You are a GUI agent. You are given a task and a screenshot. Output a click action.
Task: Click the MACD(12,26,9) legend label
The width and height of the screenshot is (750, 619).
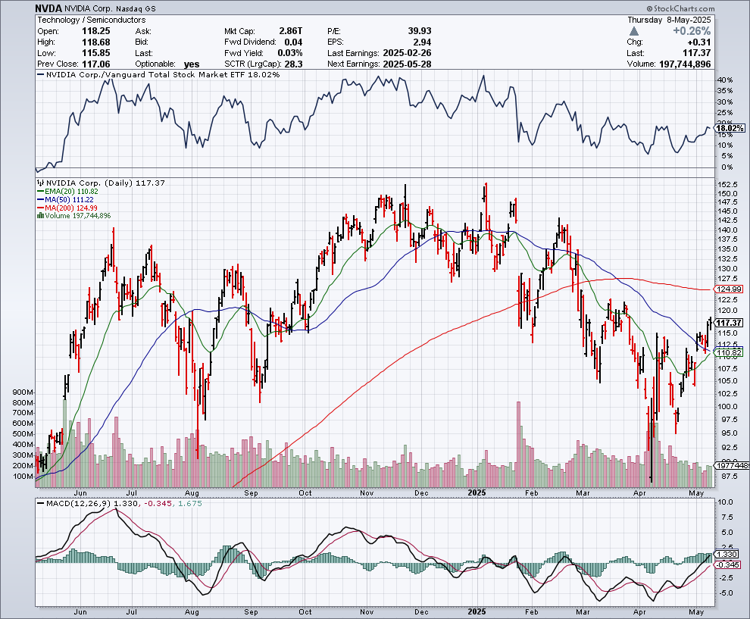[78, 503]
